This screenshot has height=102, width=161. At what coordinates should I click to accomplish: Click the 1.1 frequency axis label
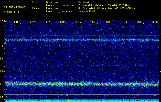2,33
